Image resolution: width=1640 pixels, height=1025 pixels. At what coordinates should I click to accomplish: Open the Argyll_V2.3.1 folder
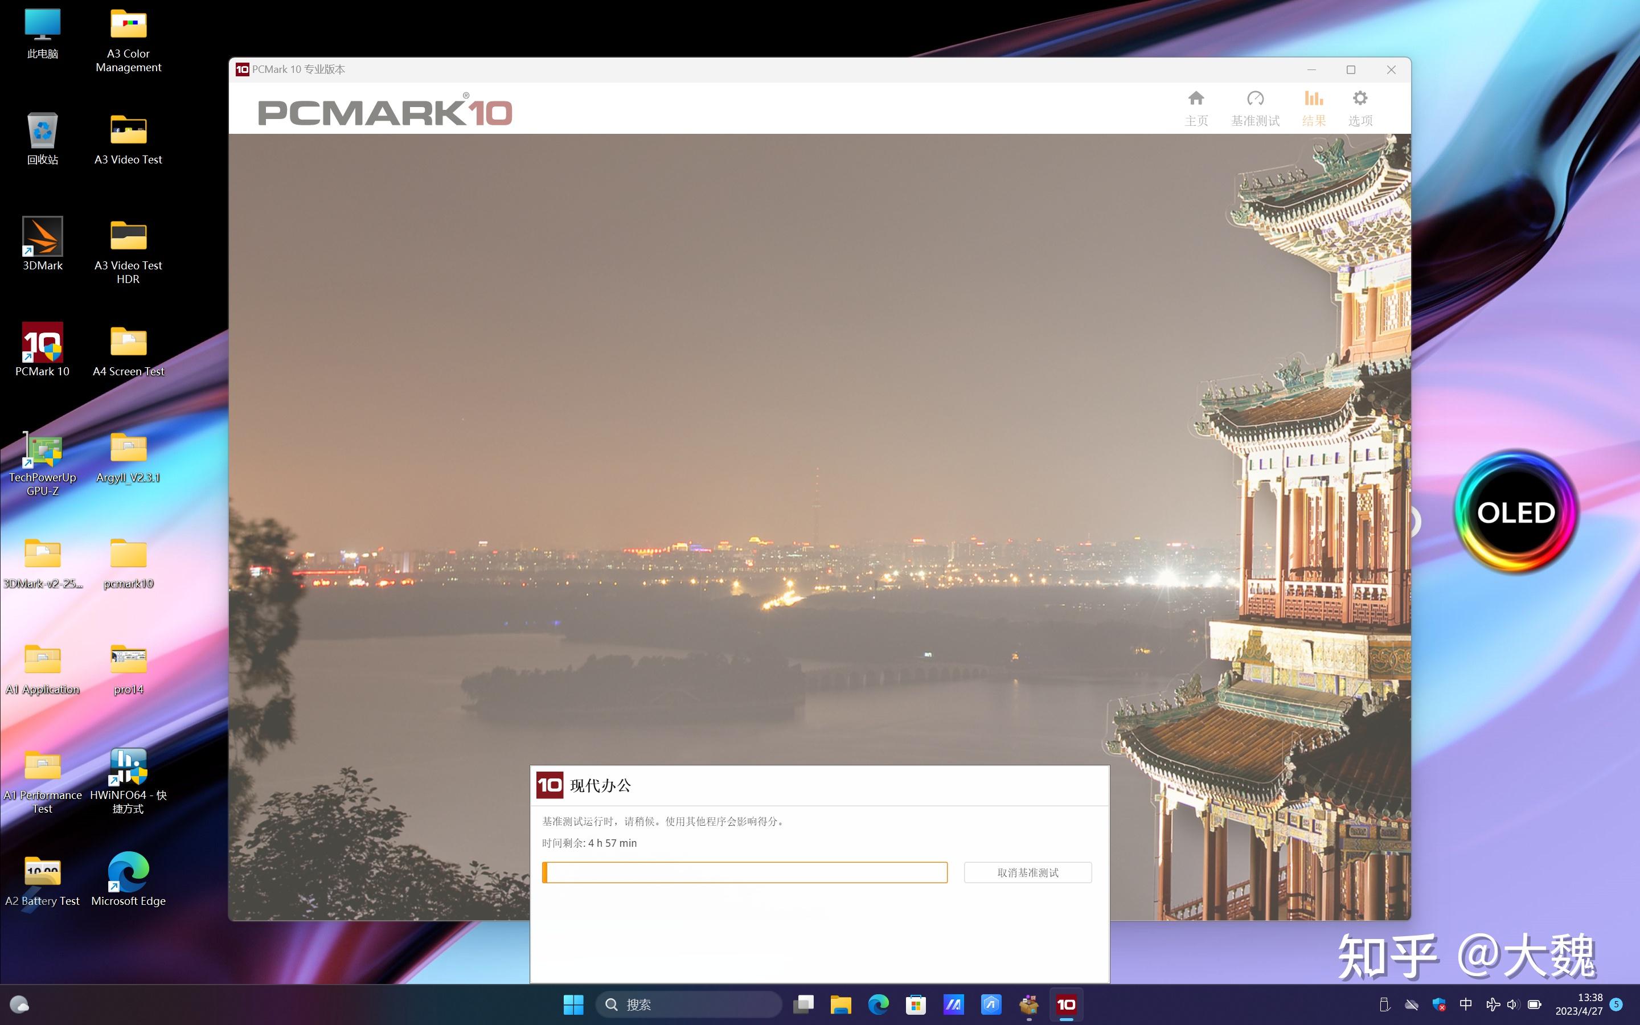coord(128,448)
